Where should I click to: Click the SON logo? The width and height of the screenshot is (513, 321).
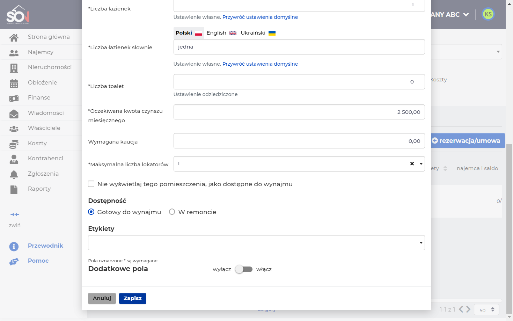click(x=18, y=15)
